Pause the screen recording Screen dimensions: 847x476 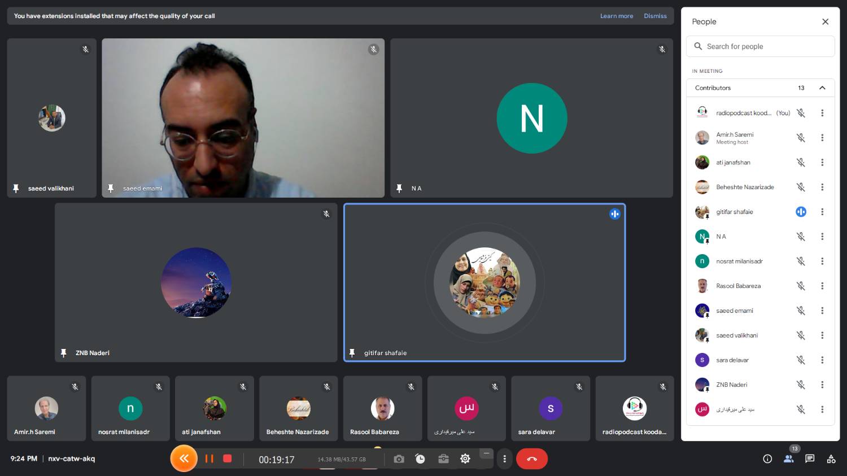[209, 458]
